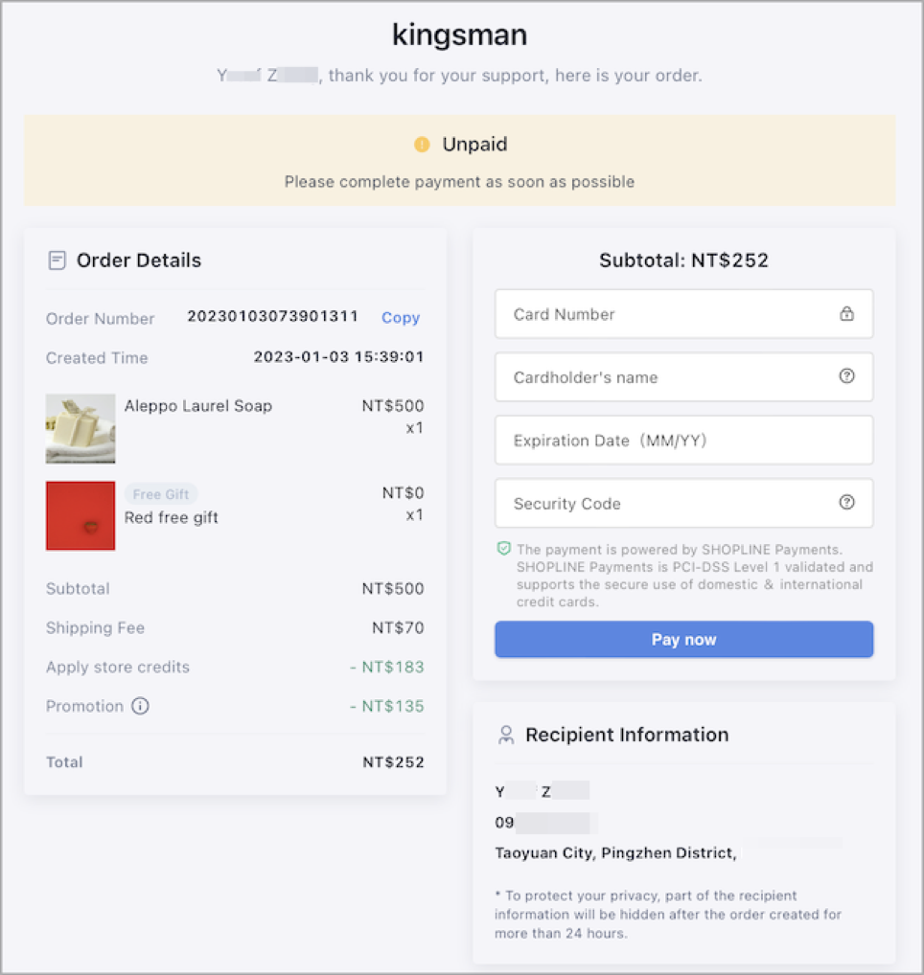Click the Pay now button
Image resolution: width=924 pixels, height=975 pixels.
click(683, 639)
